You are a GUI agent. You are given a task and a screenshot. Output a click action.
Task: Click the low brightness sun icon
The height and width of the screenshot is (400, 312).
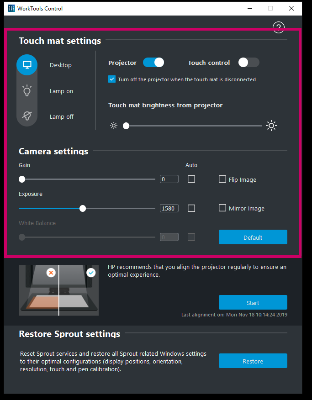(114, 126)
